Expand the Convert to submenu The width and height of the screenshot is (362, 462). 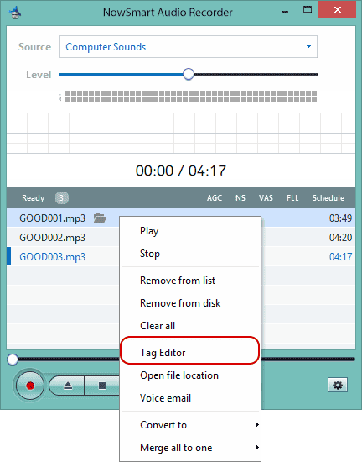tap(190, 425)
